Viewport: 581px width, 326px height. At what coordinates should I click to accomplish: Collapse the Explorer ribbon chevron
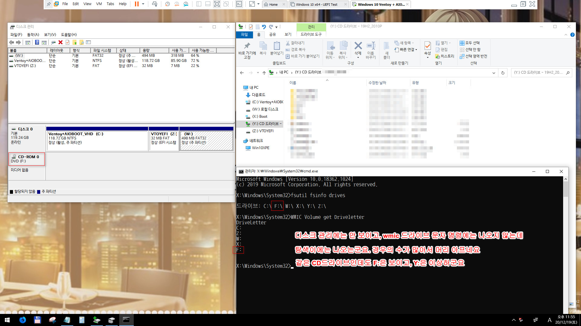click(x=566, y=35)
